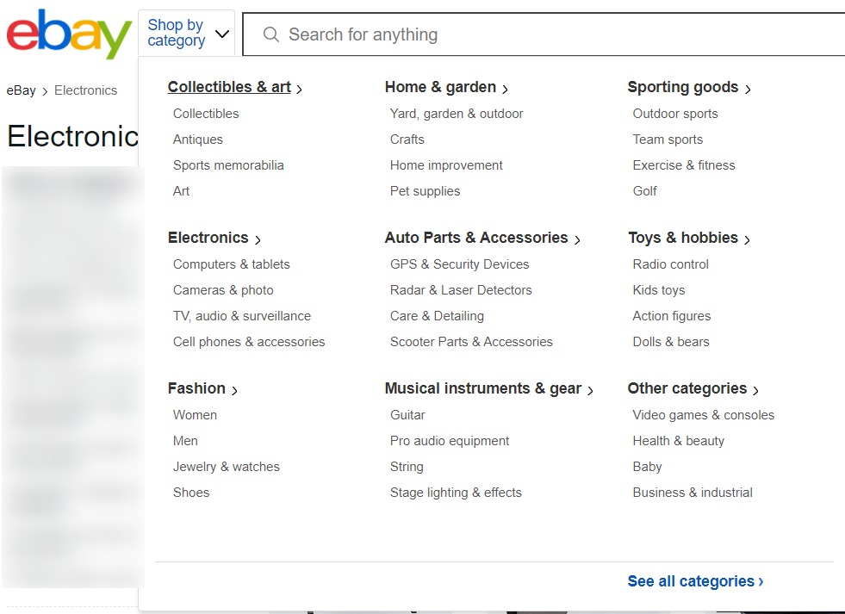The height and width of the screenshot is (614, 845).
Task: Go to Exercise & fitness
Action: (684, 165)
